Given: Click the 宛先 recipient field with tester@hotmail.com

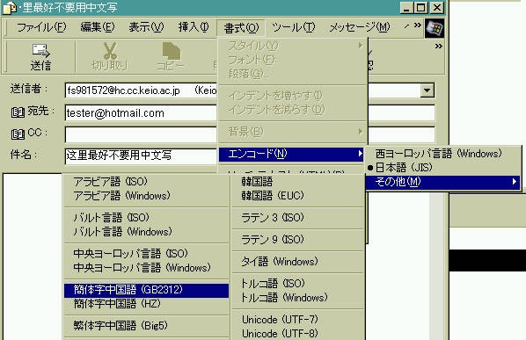Looking at the screenshot, I should point(141,112).
